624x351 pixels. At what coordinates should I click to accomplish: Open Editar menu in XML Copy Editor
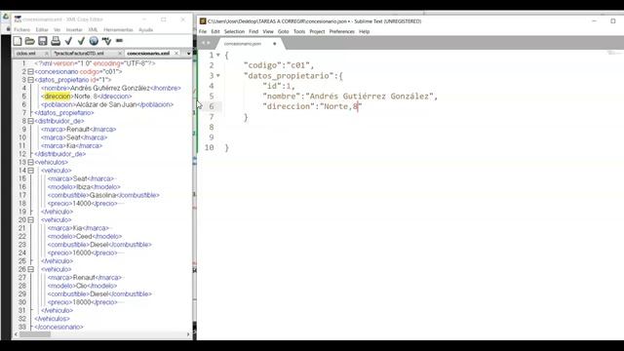[x=42, y=30]
